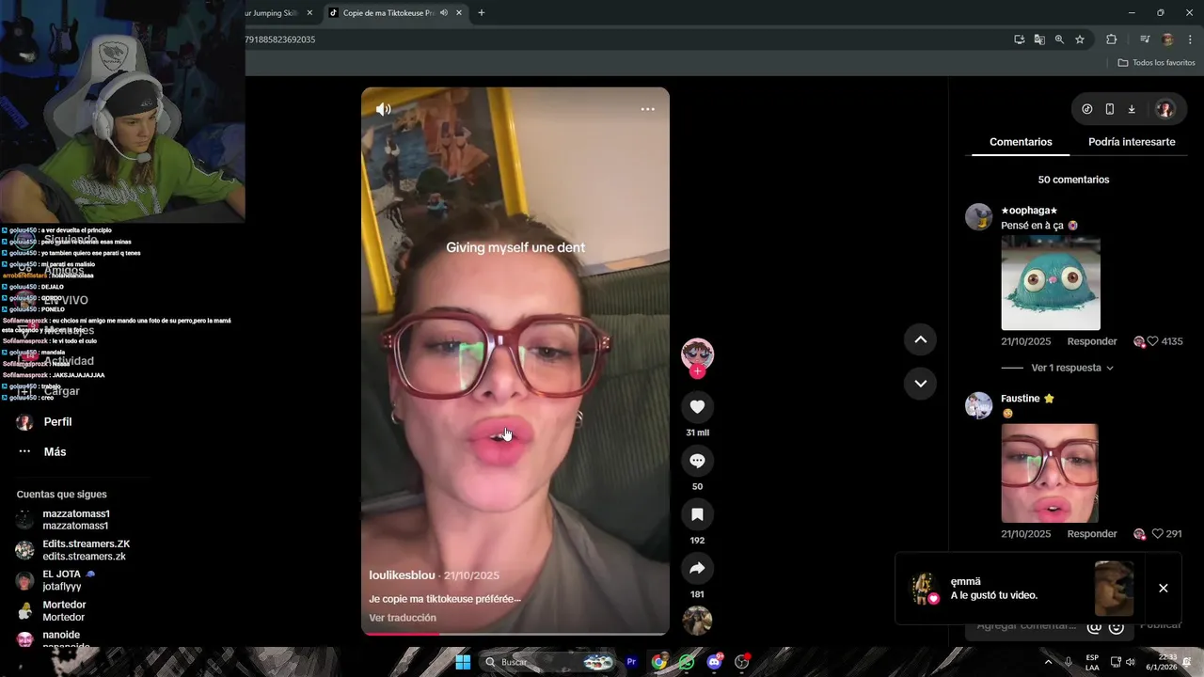The height and width of the screenshot is (677, 1204).
Task: Click the taskbar Buscar search box
Action: [x=548, y=662]
